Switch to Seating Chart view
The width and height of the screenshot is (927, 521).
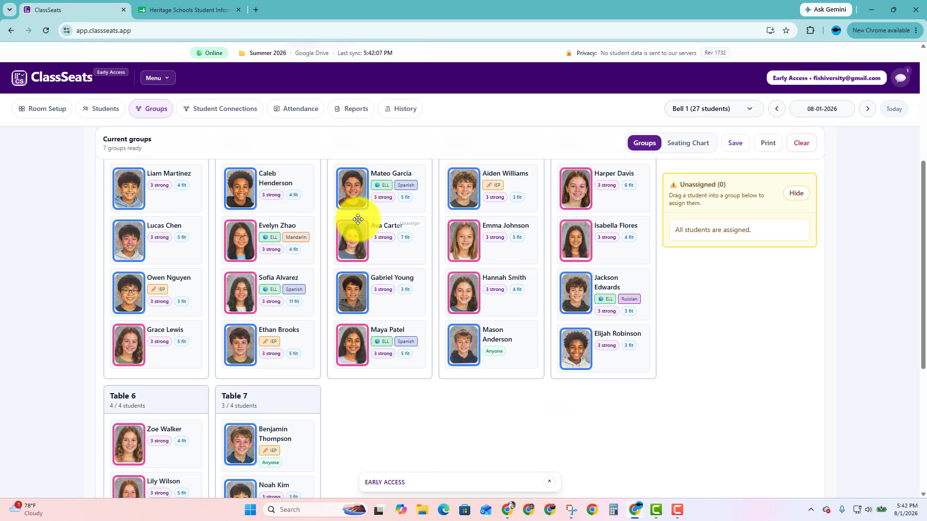pos(688,143)
